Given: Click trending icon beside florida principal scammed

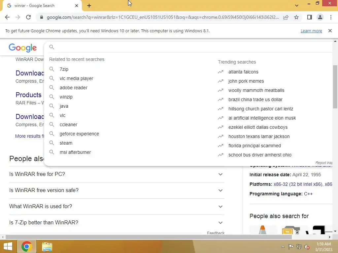Looking at the screenshot, I should tap(220, 146).
